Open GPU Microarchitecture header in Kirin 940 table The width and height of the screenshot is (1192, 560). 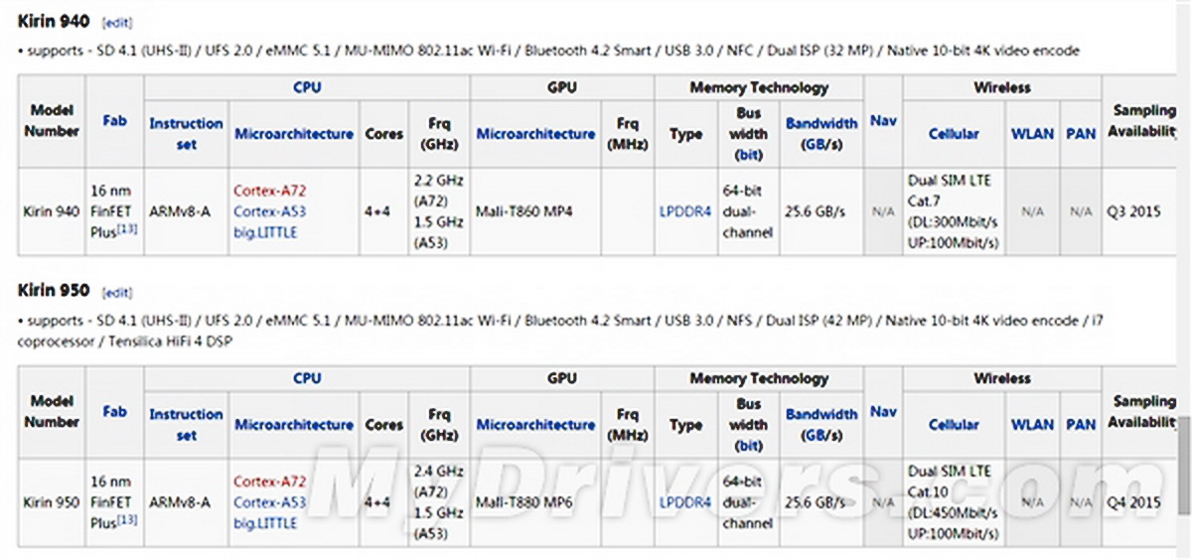pyautogui.click(x=535, y=134)
